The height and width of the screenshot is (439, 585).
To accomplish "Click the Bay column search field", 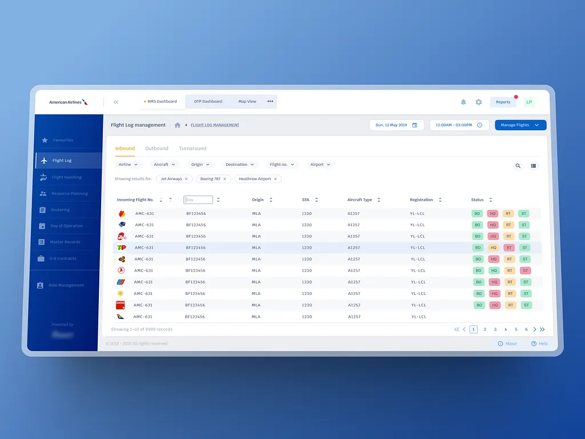I will 198,200.
